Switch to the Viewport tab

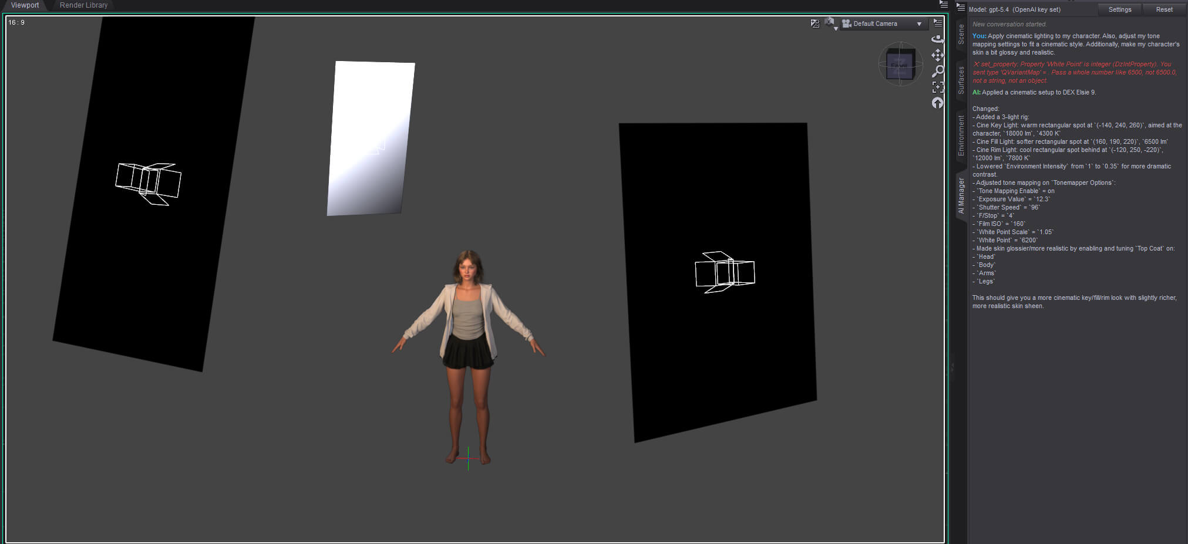pyautogui.click(x=25, y=5)
